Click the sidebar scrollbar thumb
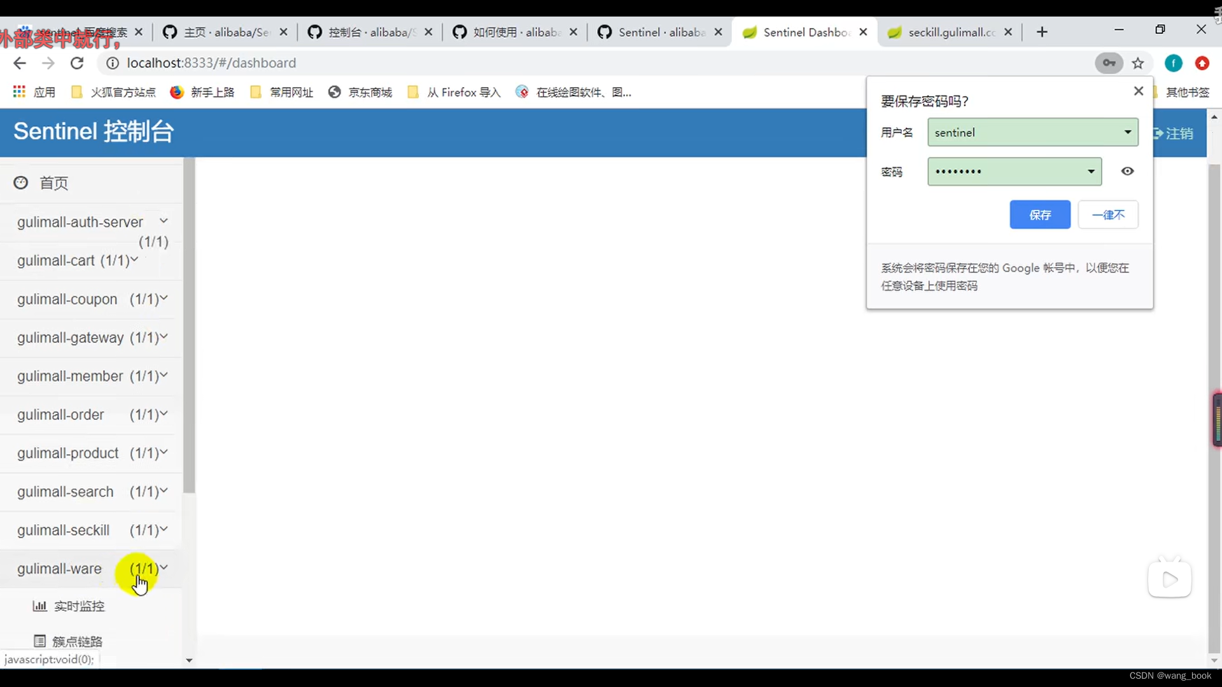The width and height of the screenshot is (1222, 687). coord(189,326)
